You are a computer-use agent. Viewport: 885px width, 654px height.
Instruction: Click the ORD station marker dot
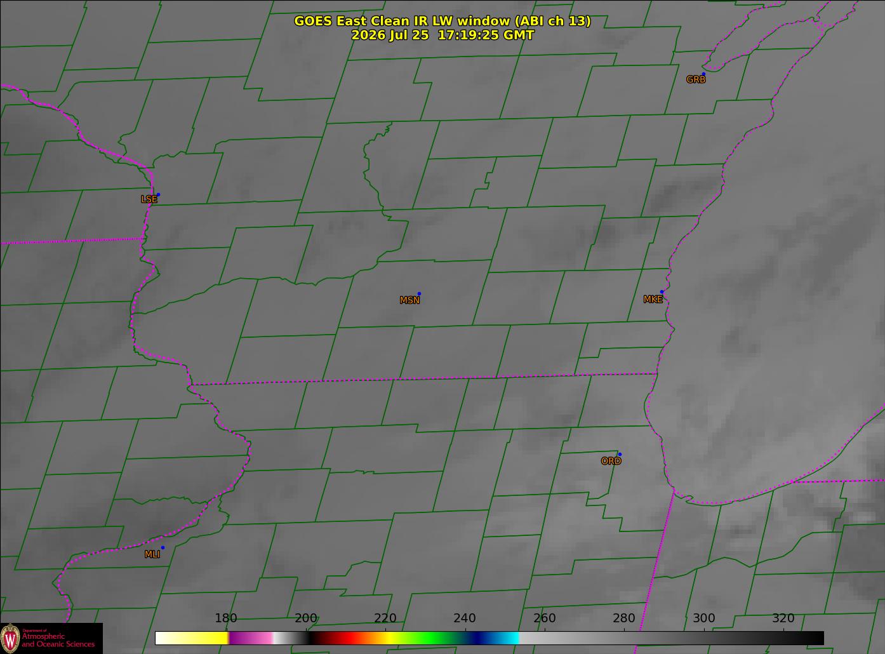click(x=620, y=455)
